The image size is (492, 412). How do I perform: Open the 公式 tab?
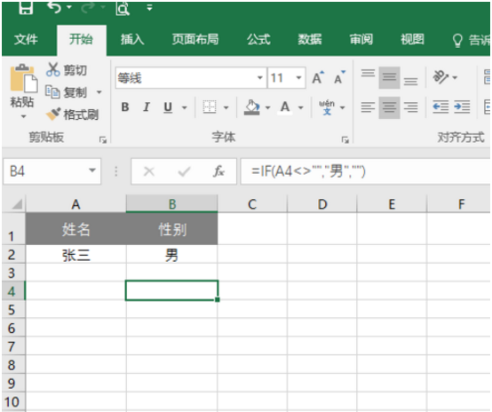(x=258, y=40)
